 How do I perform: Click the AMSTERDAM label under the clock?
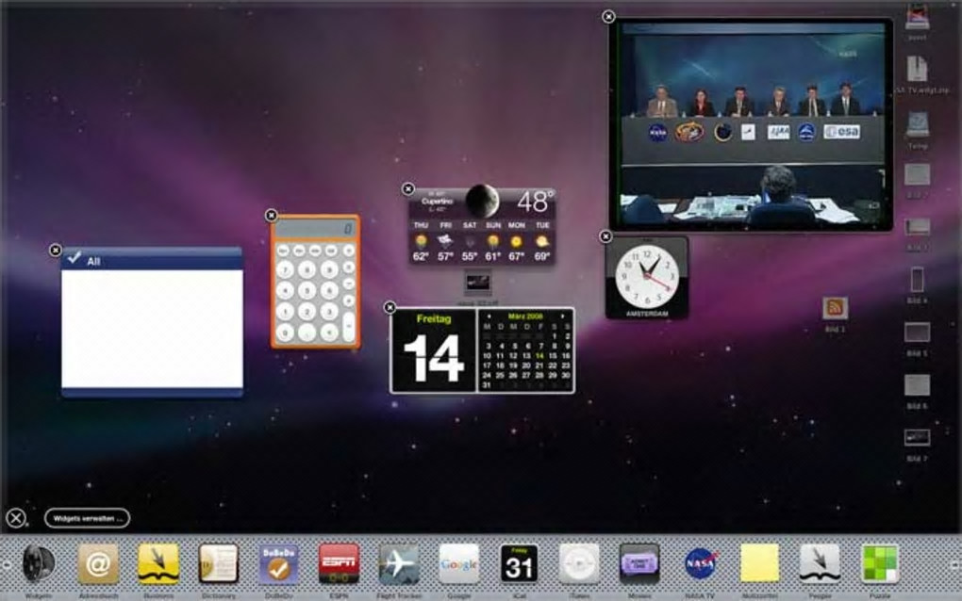647,314
